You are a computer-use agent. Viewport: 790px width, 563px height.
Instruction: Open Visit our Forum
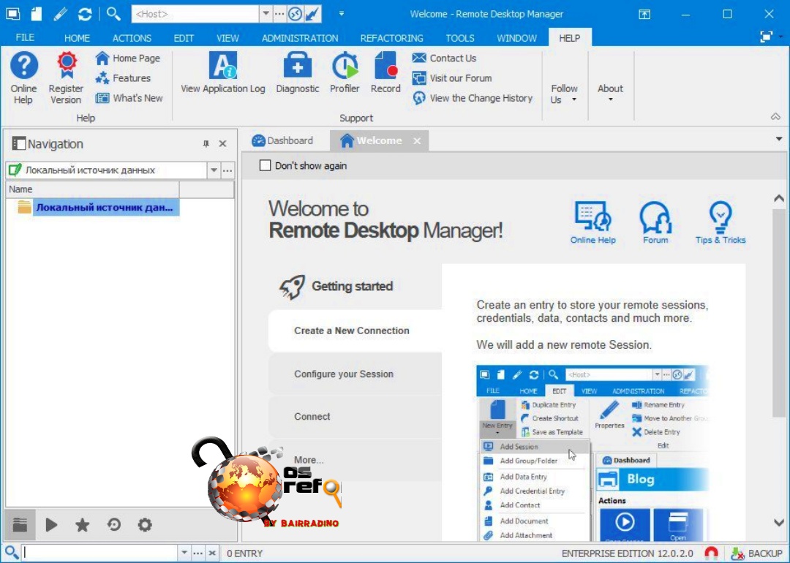point(452,78)
